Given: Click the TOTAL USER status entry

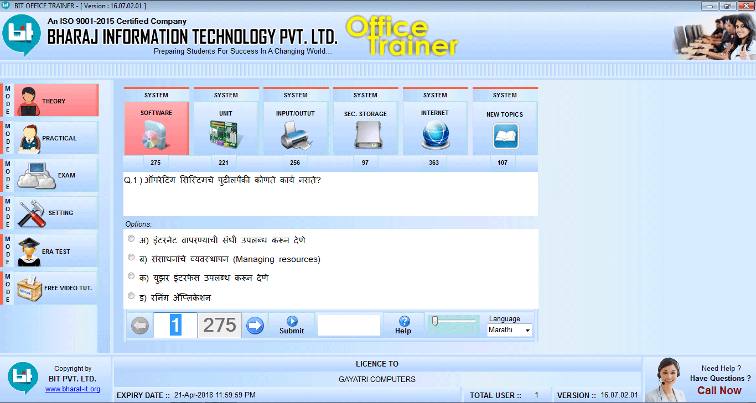Looking at the screenshot, I should [504, 395].
